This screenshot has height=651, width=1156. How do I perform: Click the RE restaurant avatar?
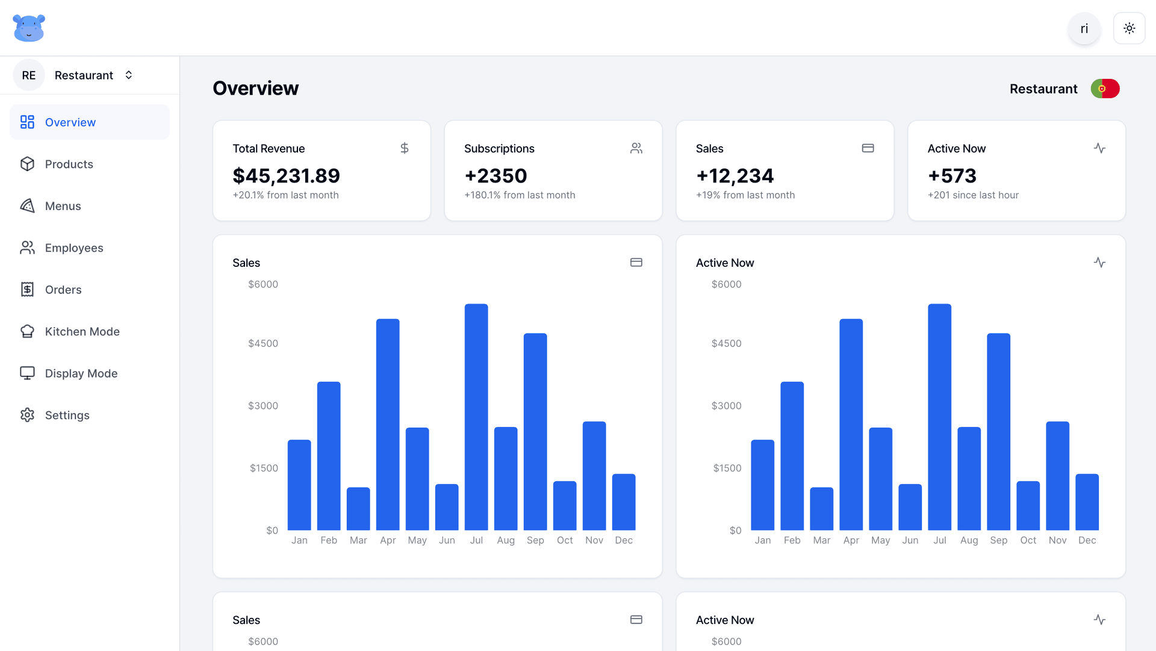[x=29, y=75]
